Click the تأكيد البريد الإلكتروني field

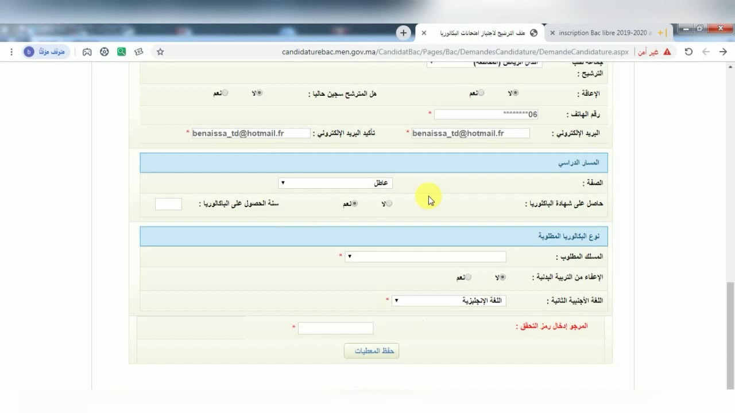point(251,133)
